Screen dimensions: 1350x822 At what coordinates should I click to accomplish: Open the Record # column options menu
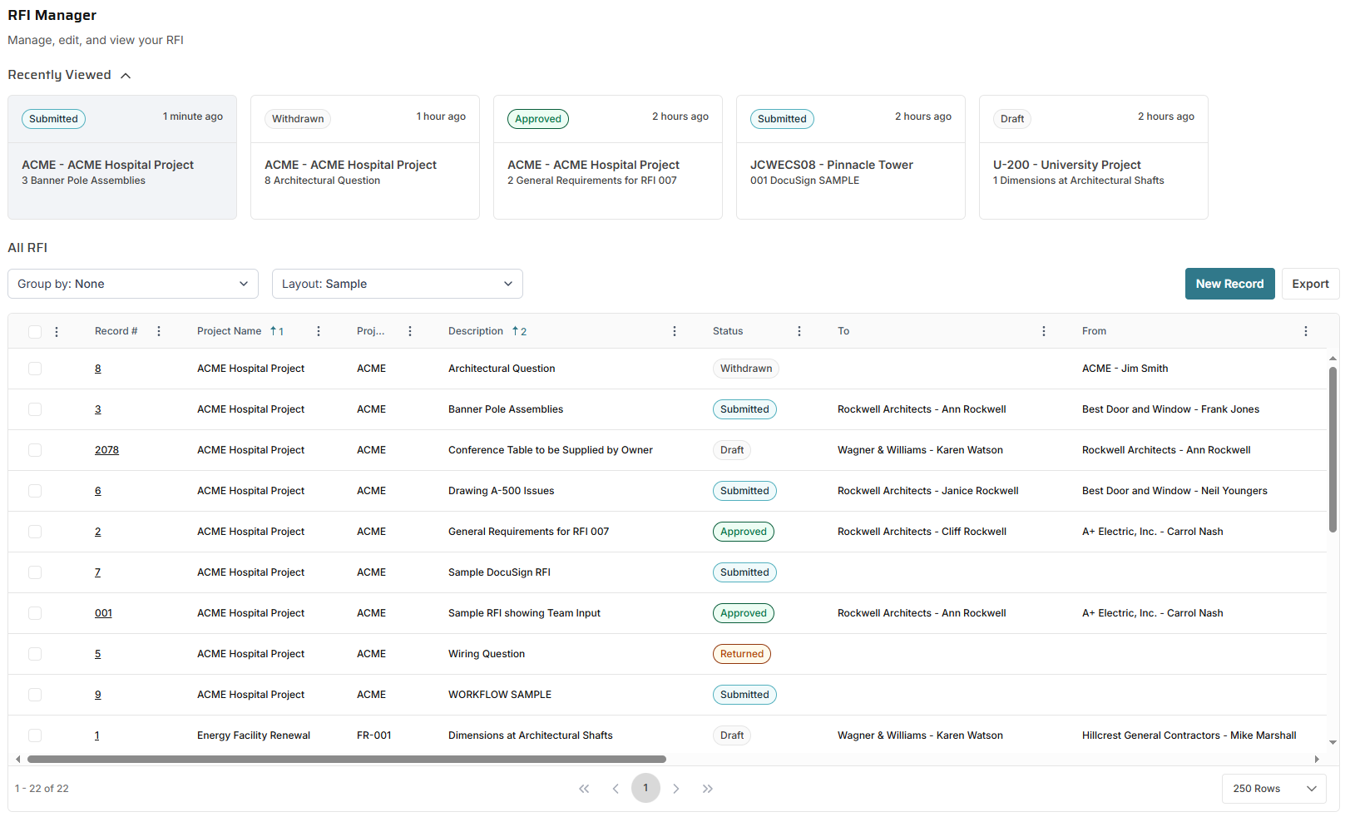pos(159,331)
